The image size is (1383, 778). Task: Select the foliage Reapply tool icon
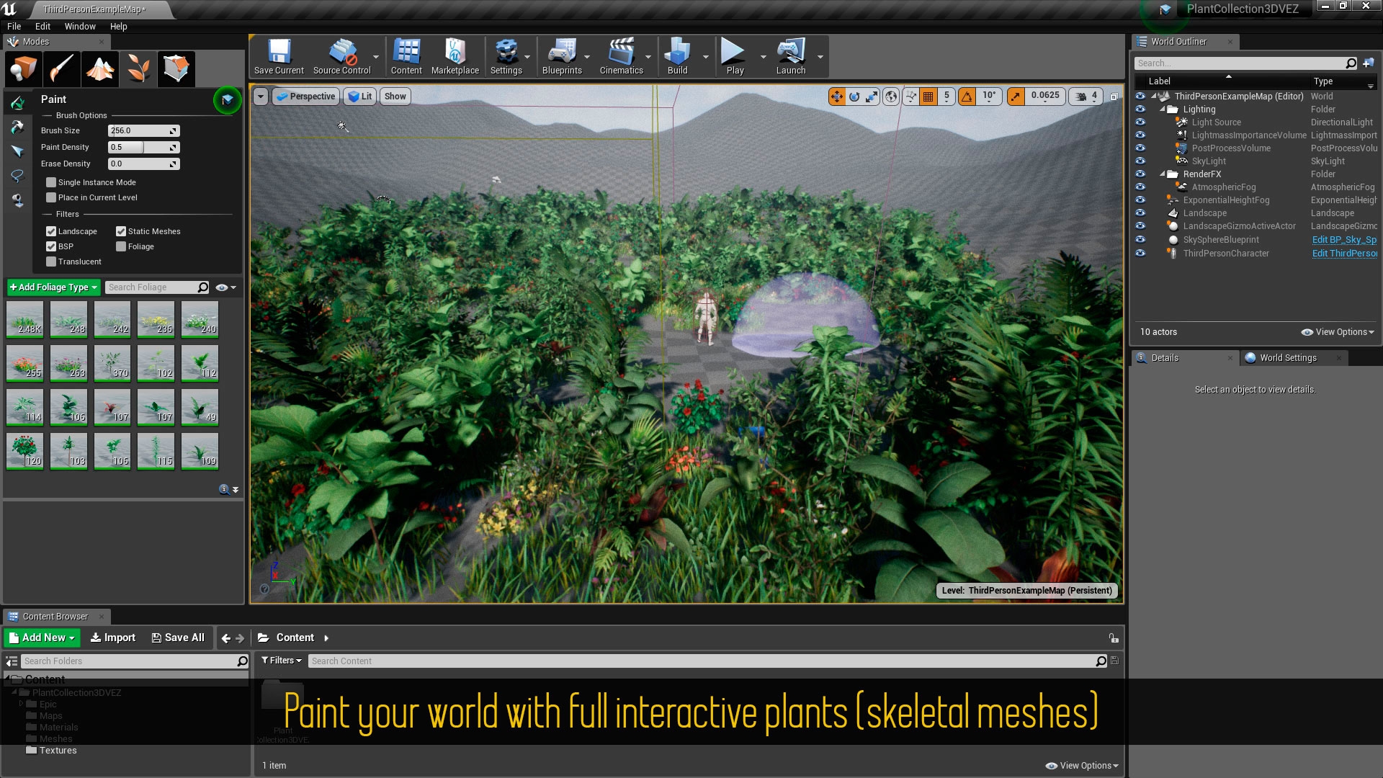click(x=17, y=128)
